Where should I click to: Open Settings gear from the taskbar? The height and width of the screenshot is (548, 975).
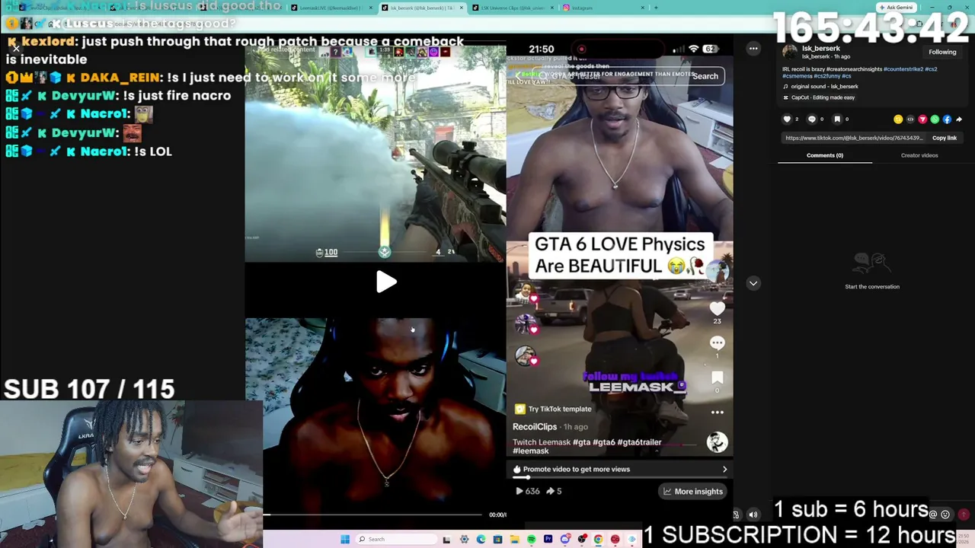coord(464,540)
